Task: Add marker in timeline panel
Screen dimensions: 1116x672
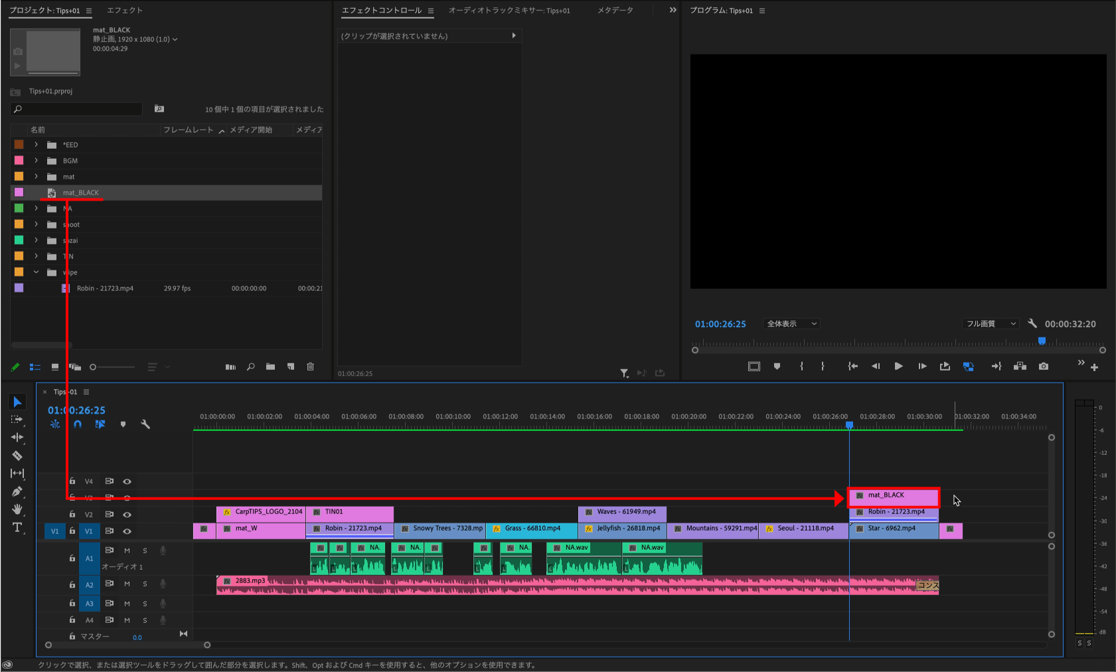Action: tap(123, 424)
